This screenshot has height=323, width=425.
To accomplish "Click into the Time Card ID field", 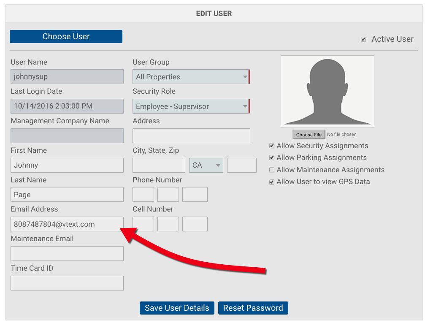I will pyautogui.click(x=67, y=283).
